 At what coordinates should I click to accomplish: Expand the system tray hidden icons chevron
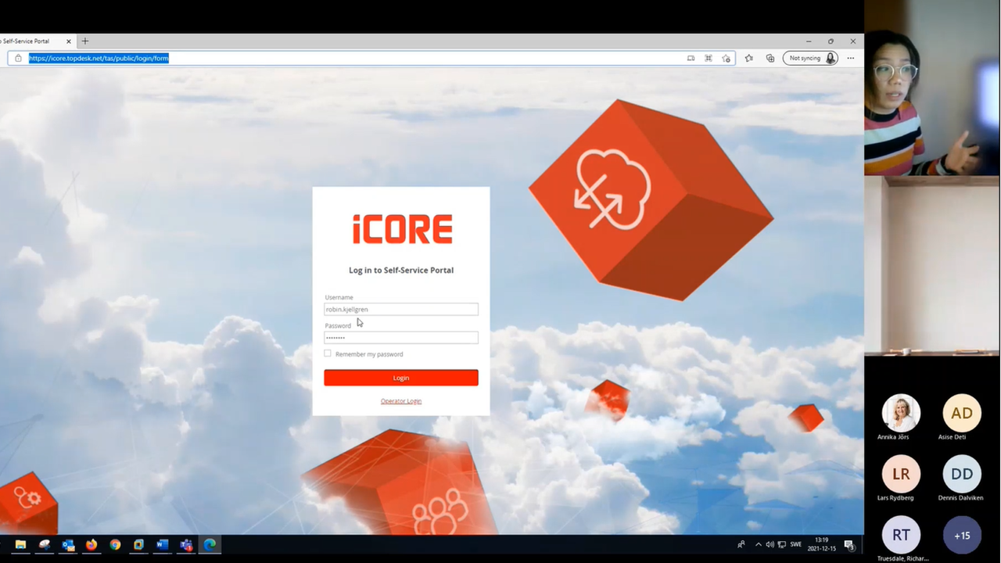758,544
